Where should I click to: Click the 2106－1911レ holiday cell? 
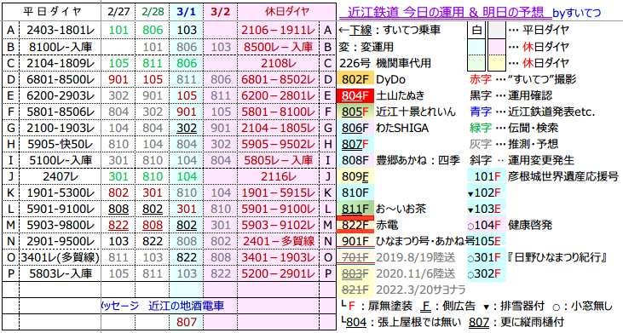tap(279, 30)
